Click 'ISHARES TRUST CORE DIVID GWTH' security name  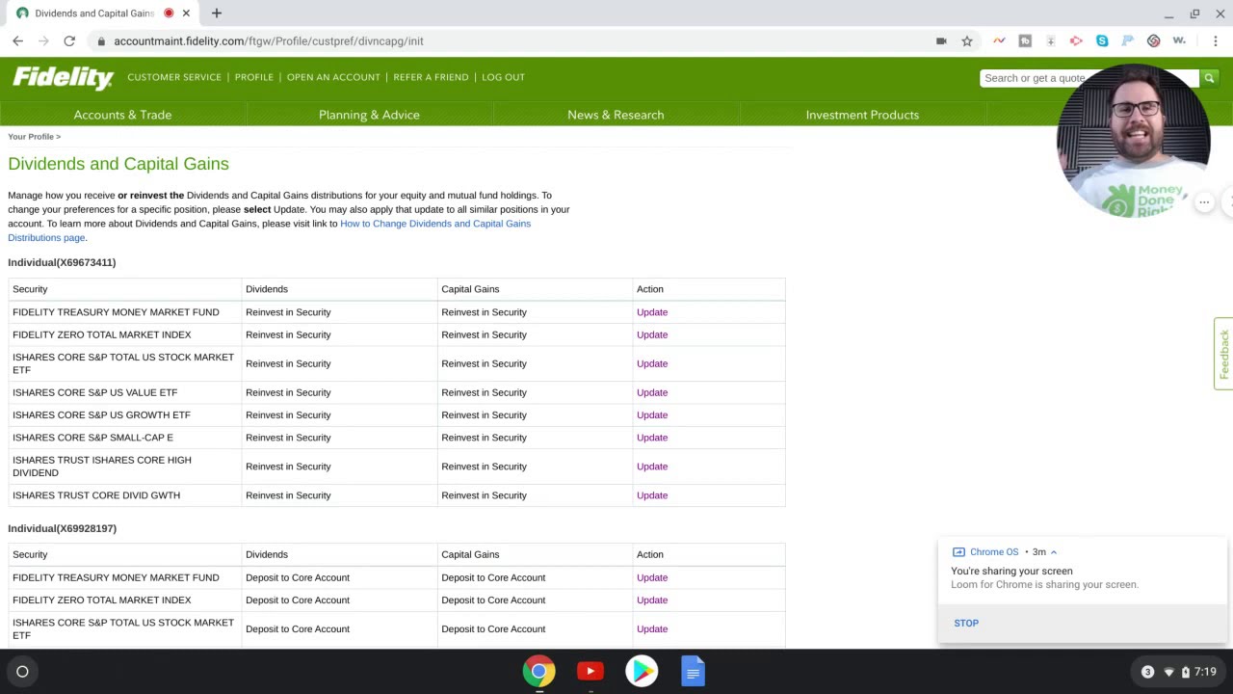(x=96, y=495)
